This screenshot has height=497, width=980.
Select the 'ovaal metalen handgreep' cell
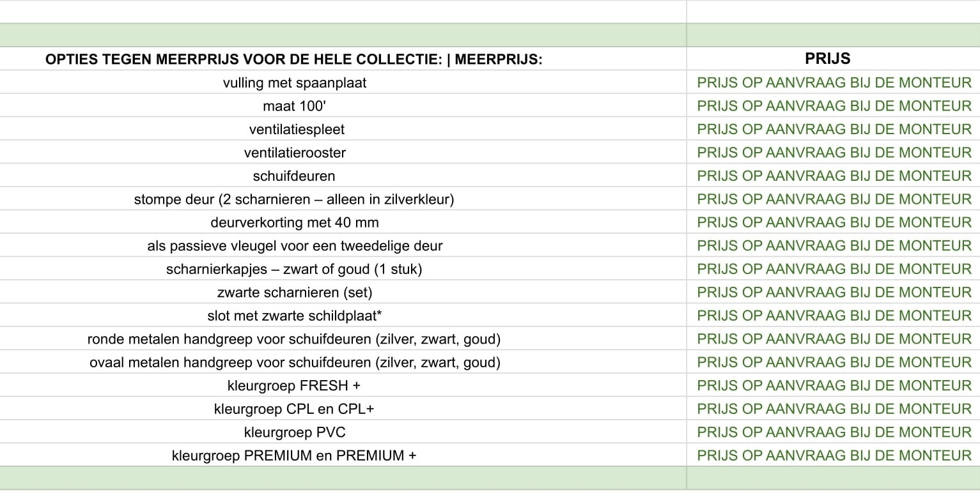tap(295, 363)
